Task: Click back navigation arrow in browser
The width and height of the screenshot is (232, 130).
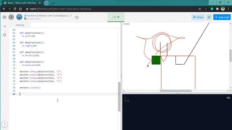Action: 4,9
